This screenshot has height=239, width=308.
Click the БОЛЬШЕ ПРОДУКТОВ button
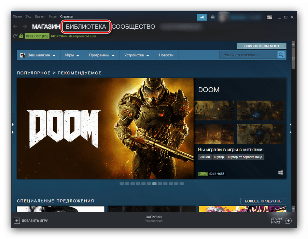[263, 201]
